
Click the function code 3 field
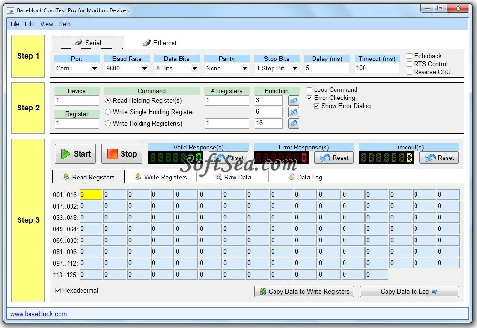point(269,100)
